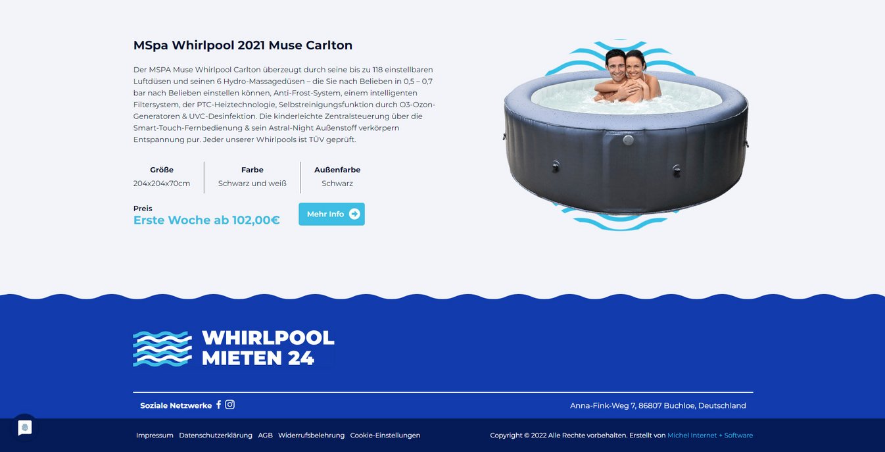The width and height of the screenshot is (885, 452).
Task: Click the Anna-Fink-Weg 7 address text
Action: pos(658,406)
